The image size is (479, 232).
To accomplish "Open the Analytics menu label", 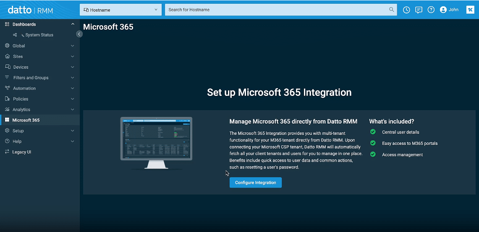I will pyautogui.click(x=21, y=109).
